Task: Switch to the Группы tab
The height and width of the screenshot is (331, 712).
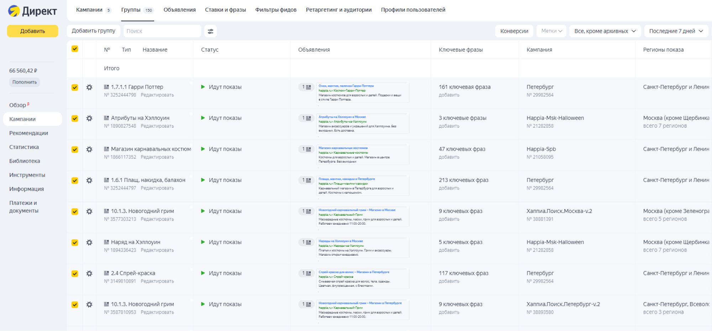Action: point(137,10)
